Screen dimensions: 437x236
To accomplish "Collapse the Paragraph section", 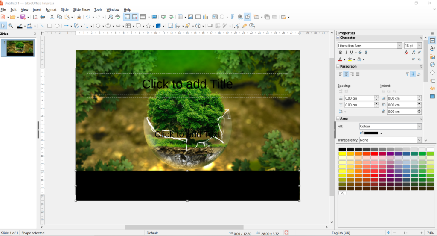I will [x=338, y=67].
